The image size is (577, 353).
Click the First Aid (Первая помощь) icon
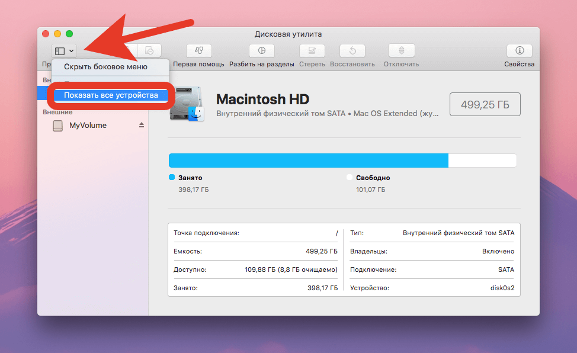(198, 51)
